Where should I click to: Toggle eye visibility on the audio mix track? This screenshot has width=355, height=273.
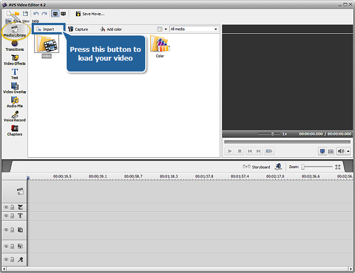coord(6,246)
